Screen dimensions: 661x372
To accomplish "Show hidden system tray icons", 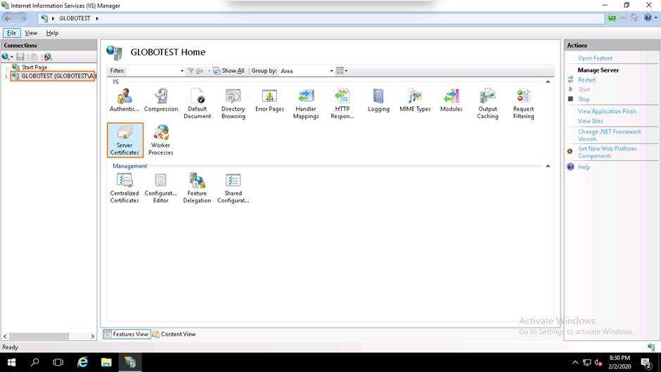I will tap(575, 362).
